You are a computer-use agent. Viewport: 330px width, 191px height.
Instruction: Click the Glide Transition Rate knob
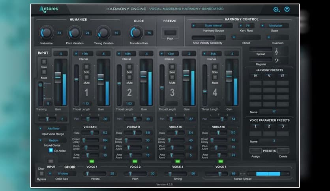(136, 33)
